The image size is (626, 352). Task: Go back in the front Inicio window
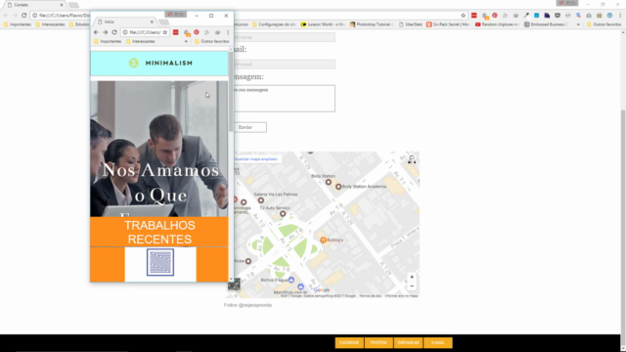click(96, 32)
